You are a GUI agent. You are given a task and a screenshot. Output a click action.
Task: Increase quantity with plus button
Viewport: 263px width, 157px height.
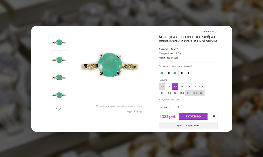186,107
